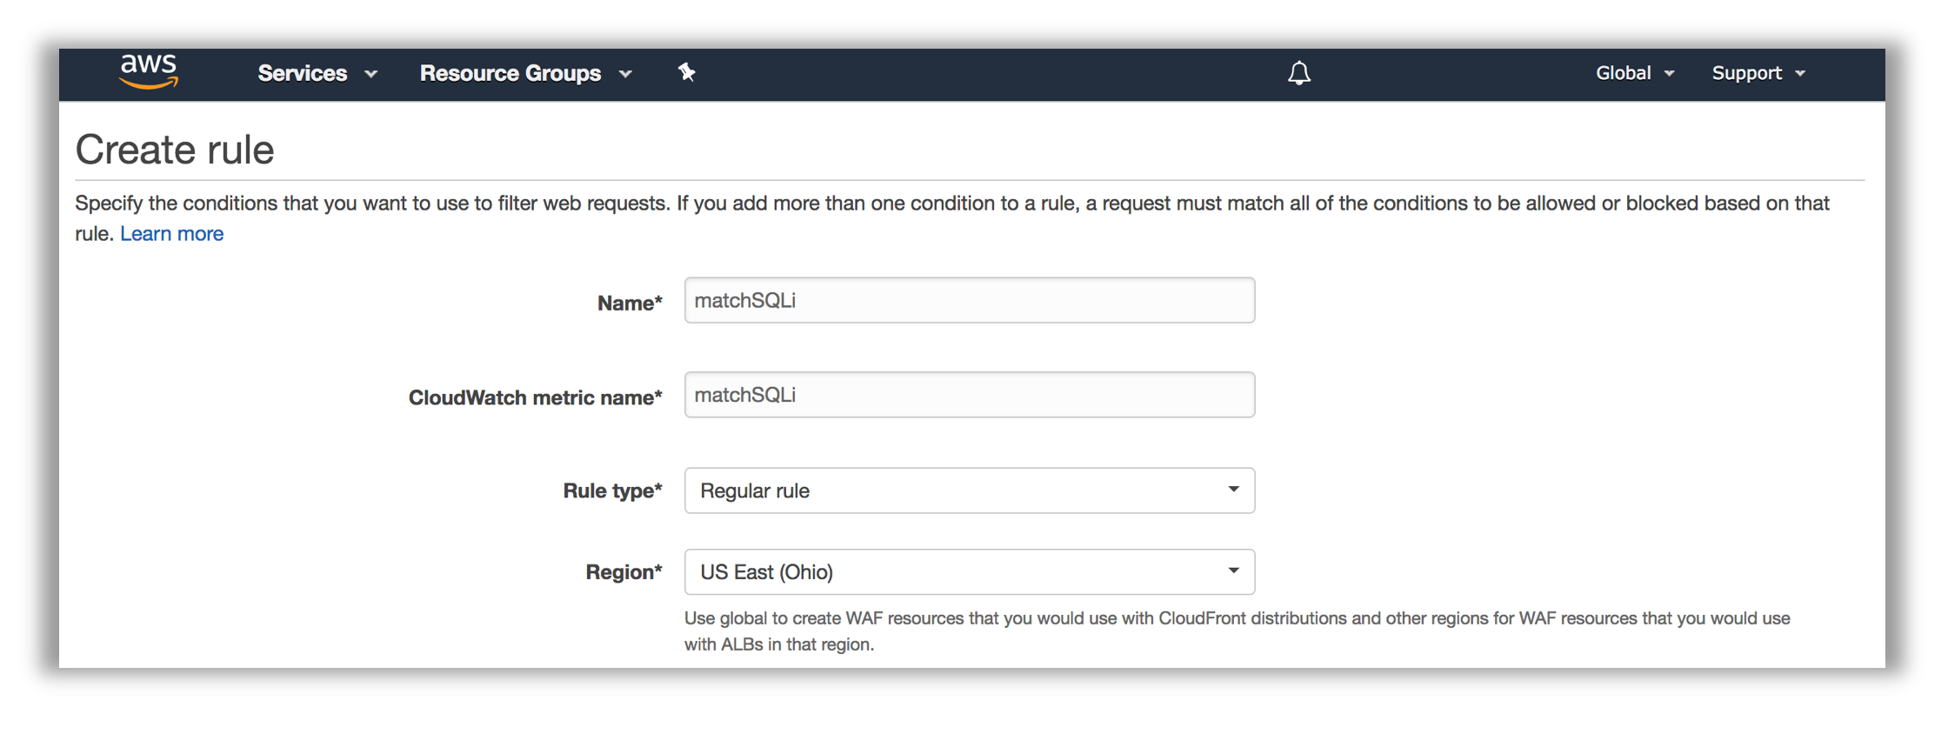Click into the Name input field
Screen dimensions: 1948x734
[969, 301]
